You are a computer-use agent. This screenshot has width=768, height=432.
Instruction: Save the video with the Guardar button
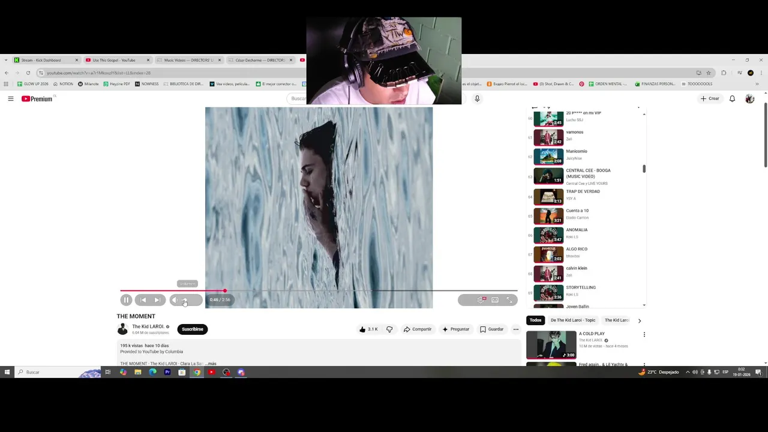point(491,329)
